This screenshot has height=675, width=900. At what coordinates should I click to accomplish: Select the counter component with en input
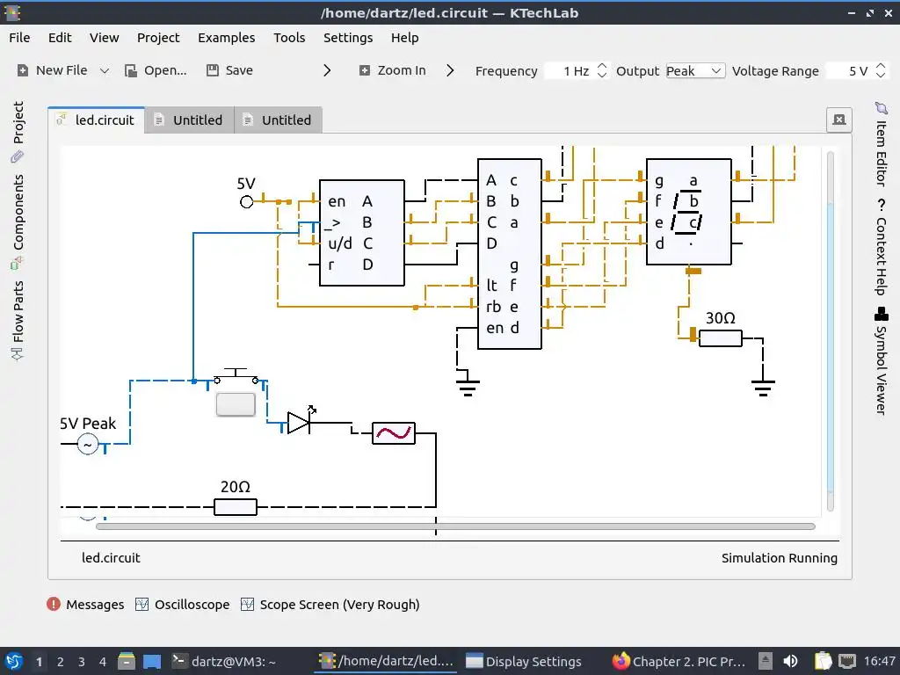[x=361, y=232]
